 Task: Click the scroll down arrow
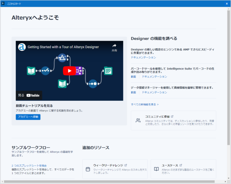click(228, 178)
